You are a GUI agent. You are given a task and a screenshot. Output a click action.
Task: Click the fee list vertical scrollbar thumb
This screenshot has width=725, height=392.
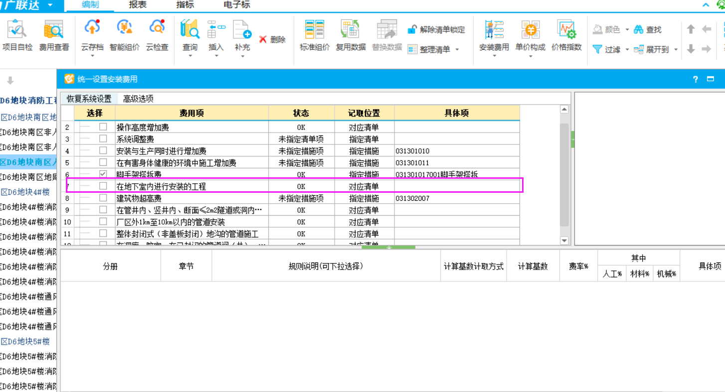click(564, 174)
